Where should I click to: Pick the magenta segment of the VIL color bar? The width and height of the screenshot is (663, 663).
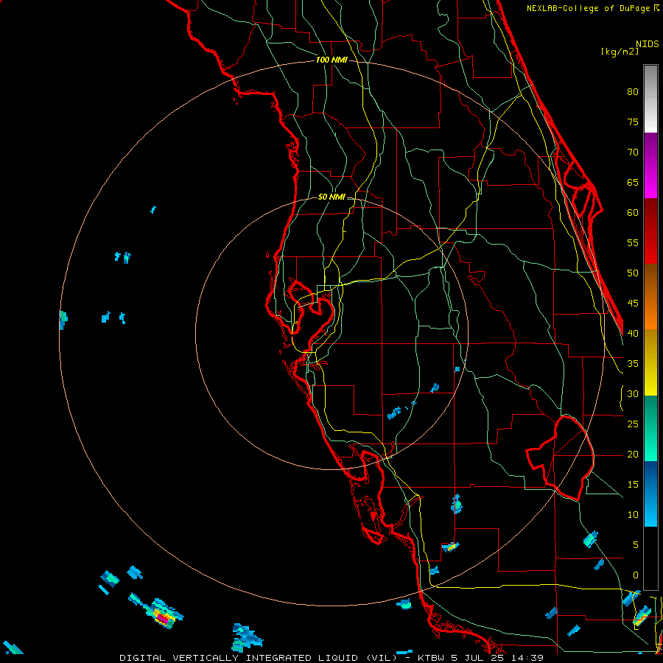click(x=650, y=165)
